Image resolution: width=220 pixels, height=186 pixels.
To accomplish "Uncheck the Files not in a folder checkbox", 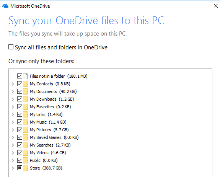I will coord(20,76).
